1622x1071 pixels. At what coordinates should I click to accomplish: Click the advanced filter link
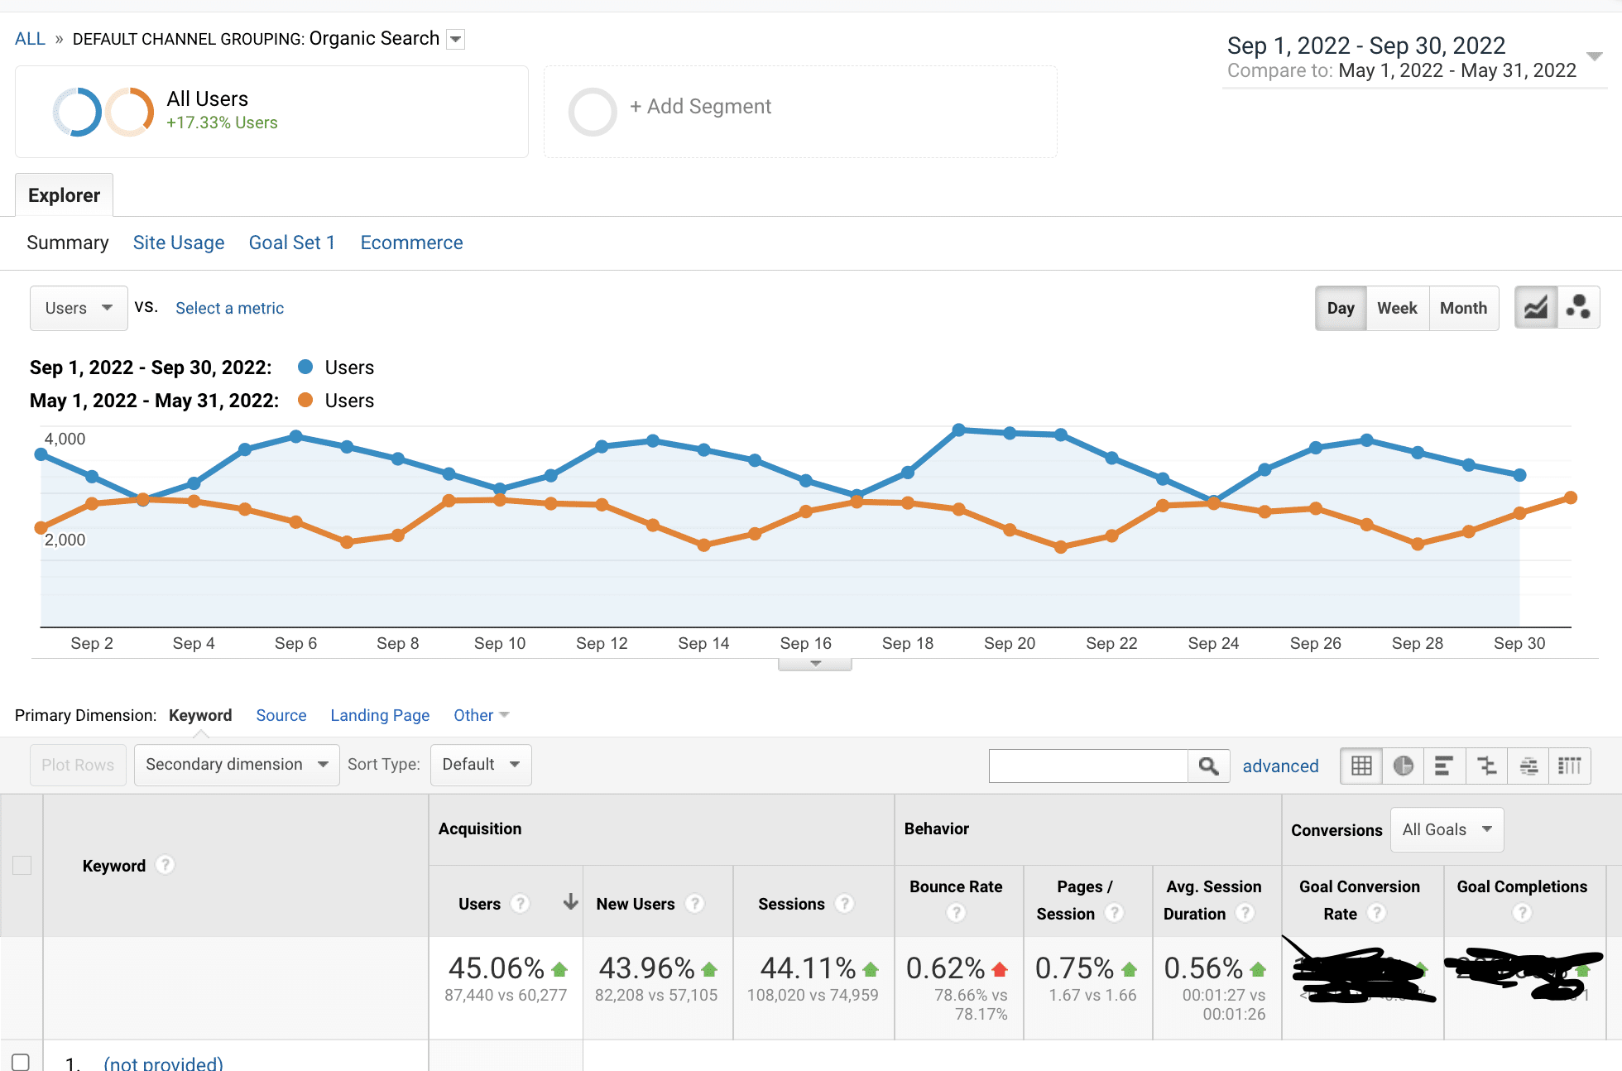pyautogui.click(x=1280, y=766)
